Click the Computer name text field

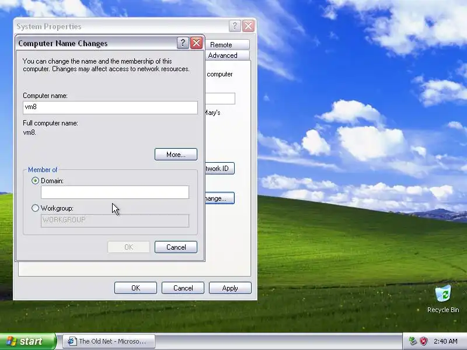(110, 107)
